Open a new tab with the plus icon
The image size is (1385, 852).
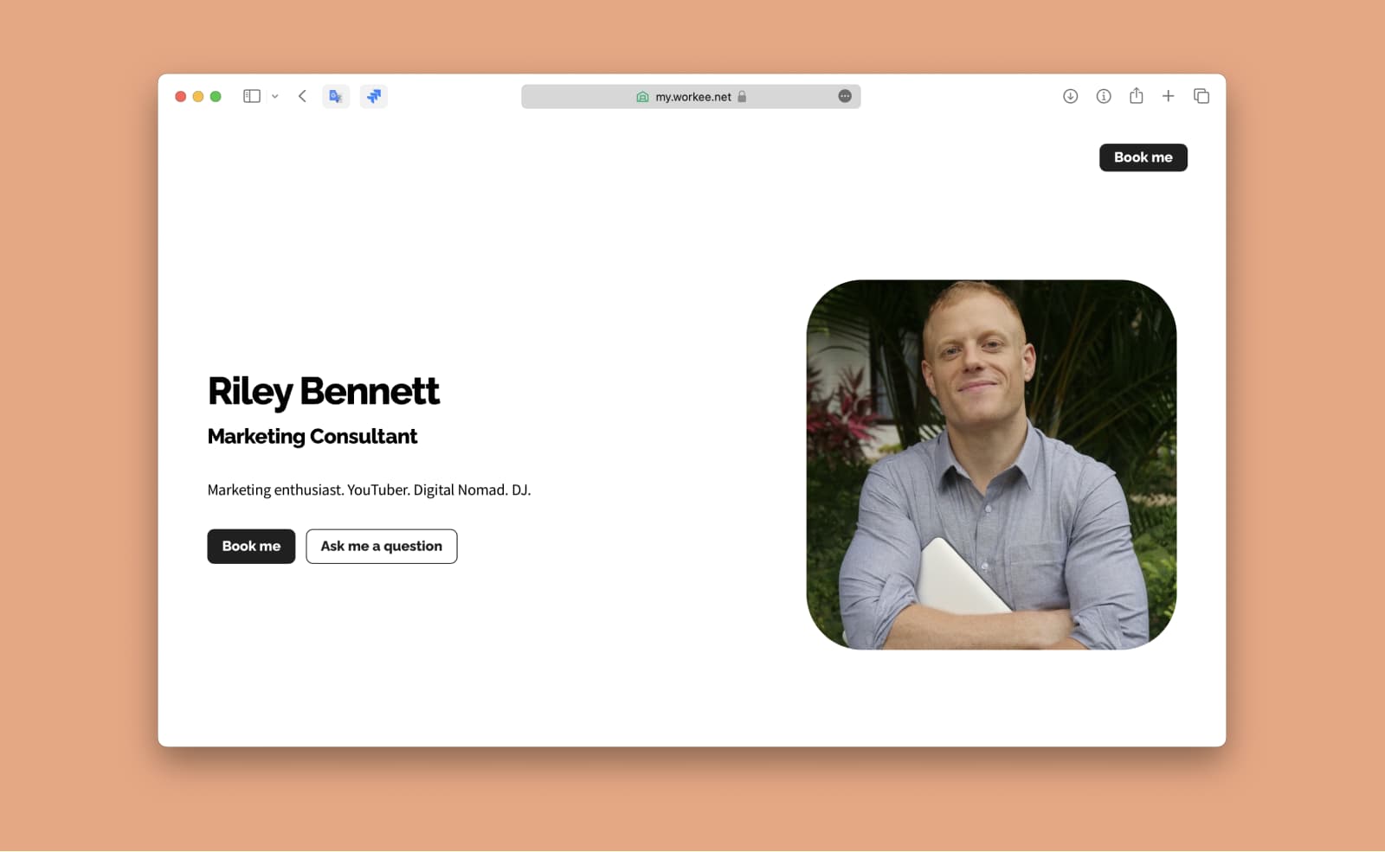(1169, 96)
